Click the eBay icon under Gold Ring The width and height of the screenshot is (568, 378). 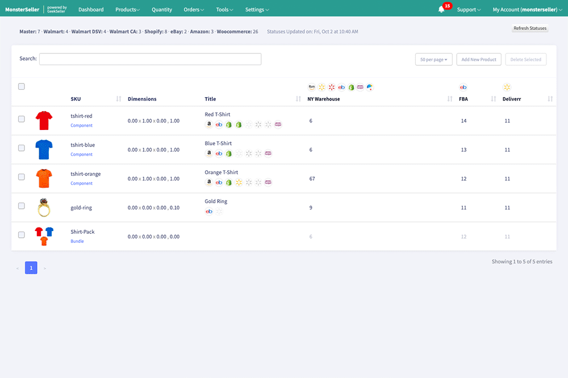coord(209,212)
